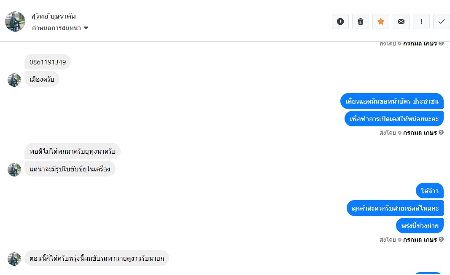Click the contact name สุวิทย์ บุษราคัม
Image resolution: width=450 pixels, height=275 pixels.
[x=54, y=16]
